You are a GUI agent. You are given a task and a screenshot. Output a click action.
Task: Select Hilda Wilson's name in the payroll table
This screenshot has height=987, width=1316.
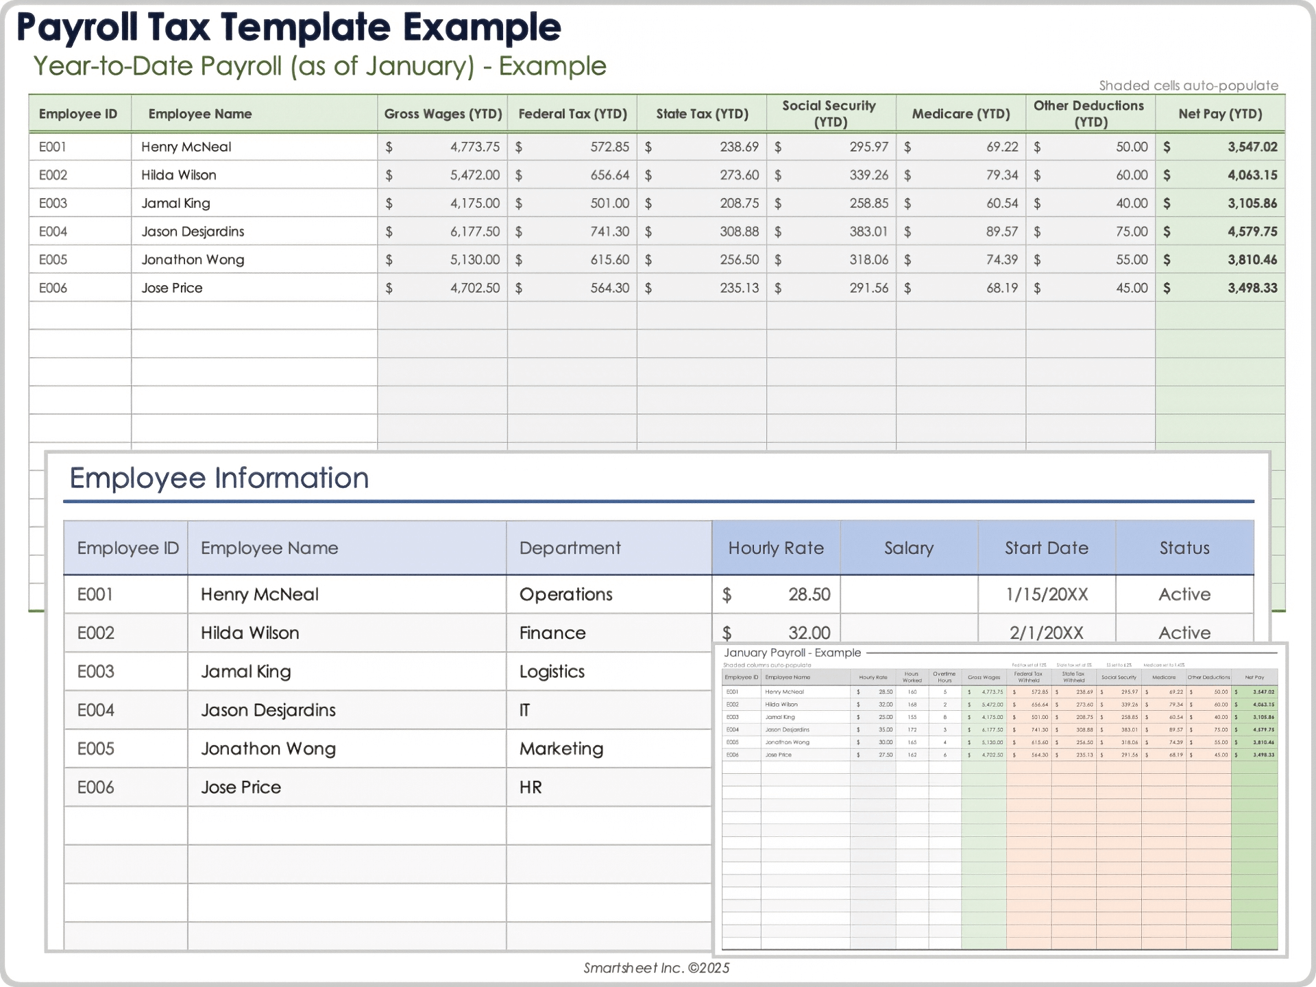coord(179,175)
